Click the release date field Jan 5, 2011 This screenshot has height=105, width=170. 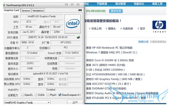[29, 32]
